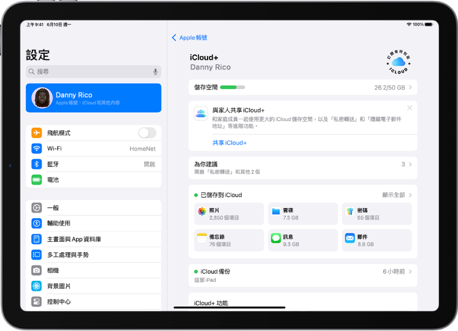Tap the 這部 iPad backup subtitle

[x=205, y=280]
